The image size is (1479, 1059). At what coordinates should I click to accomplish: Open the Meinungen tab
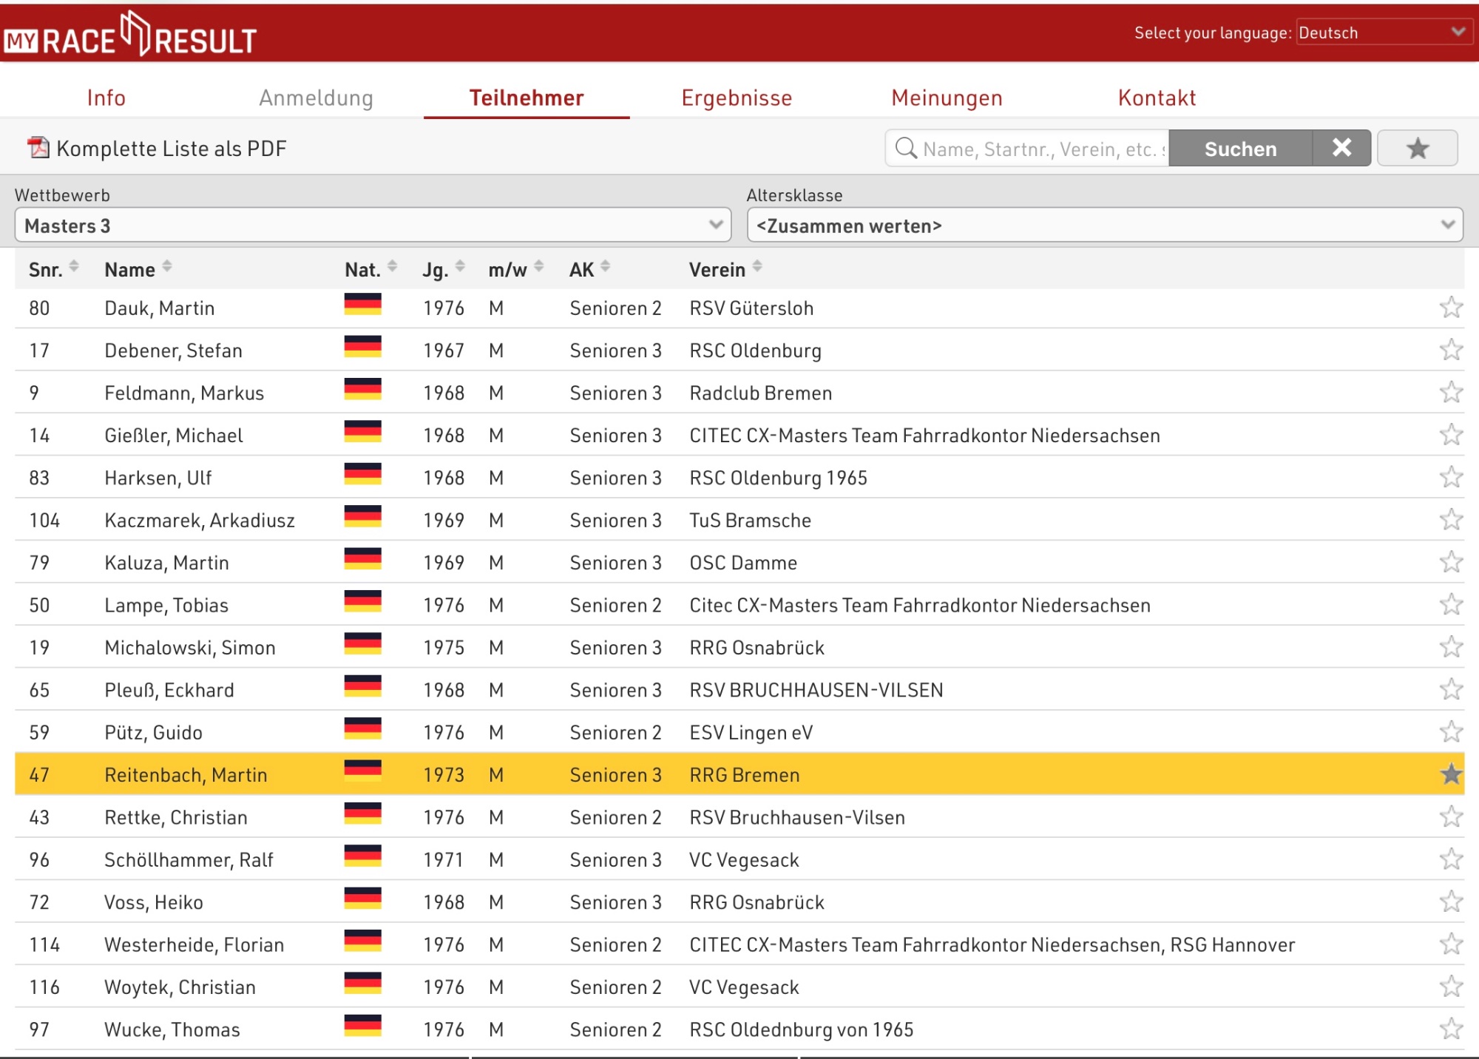tap(947, 98)
